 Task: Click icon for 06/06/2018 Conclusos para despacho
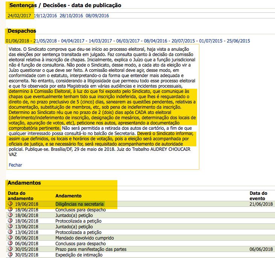[x=10, y=243]
